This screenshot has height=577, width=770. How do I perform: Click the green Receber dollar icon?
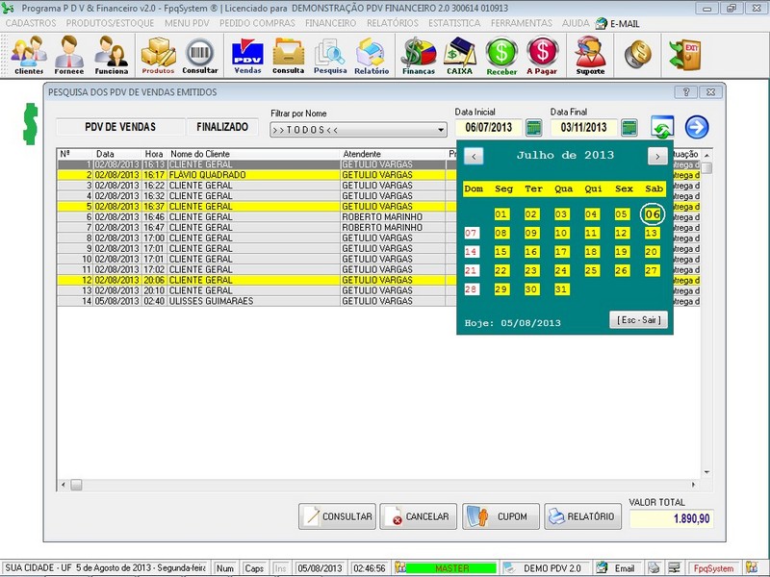tap(501, 56)
